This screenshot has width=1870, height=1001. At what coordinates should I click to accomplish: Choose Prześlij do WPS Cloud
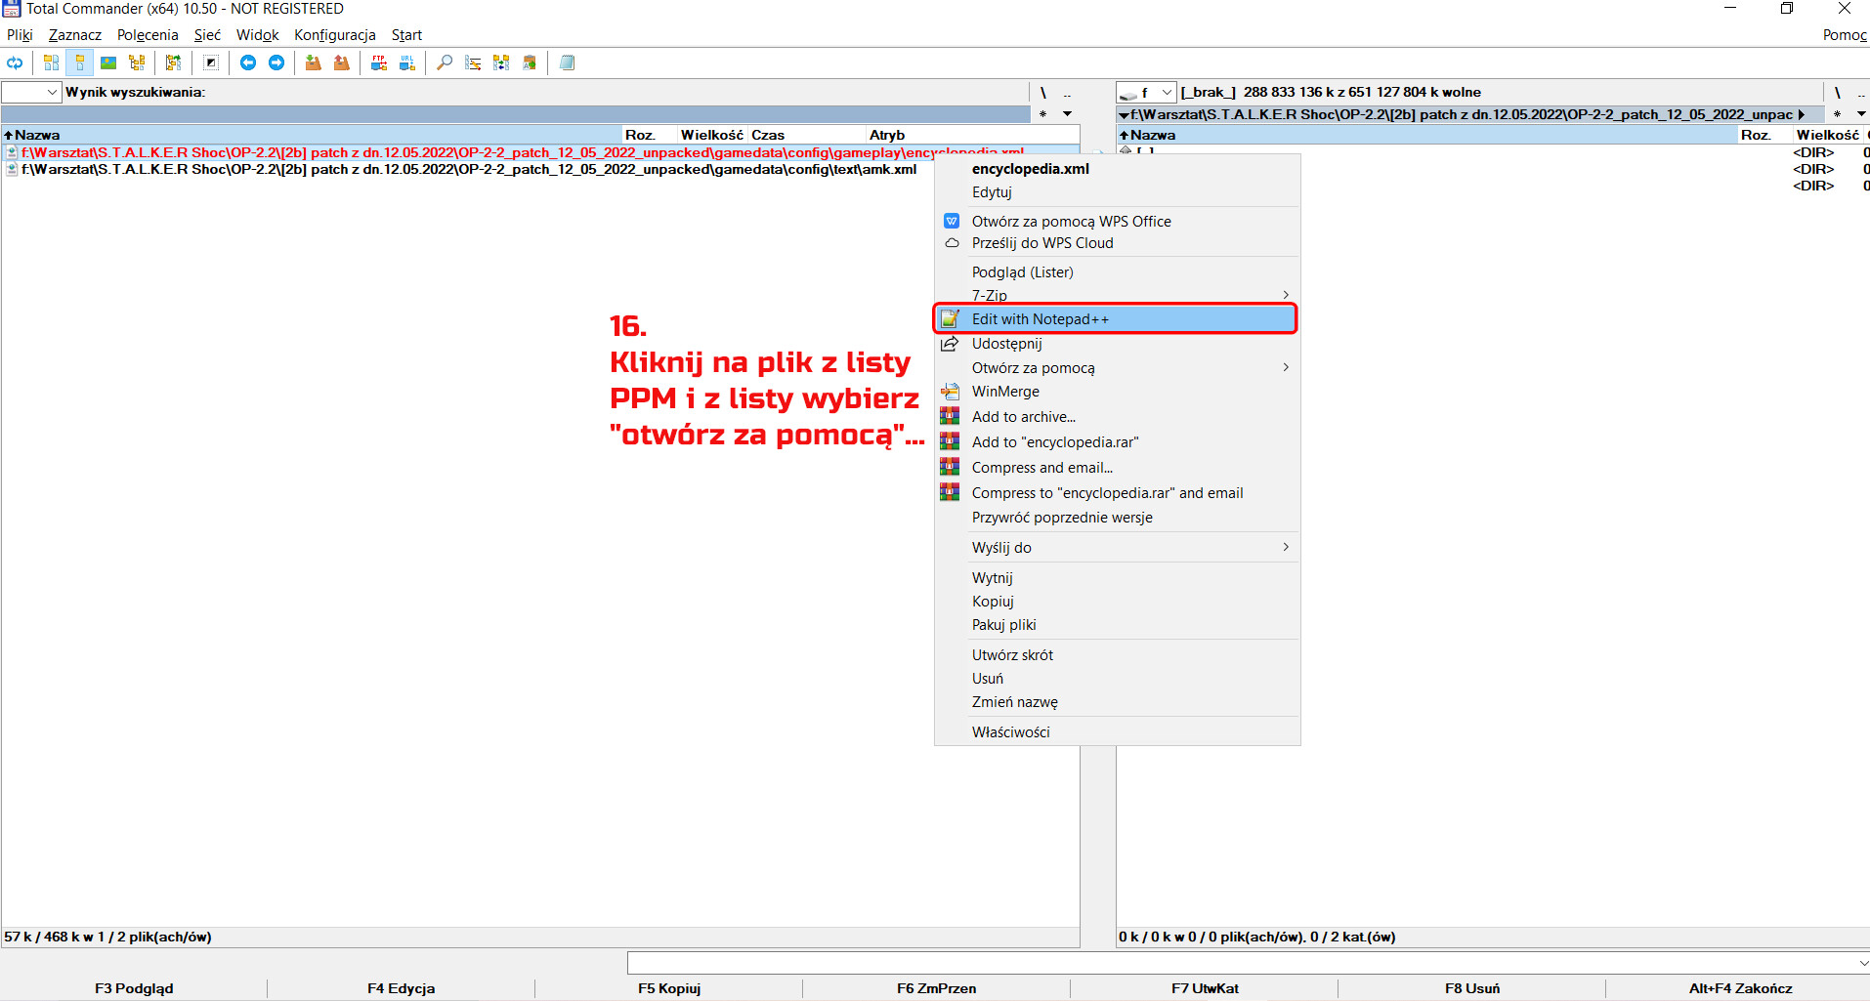(x=1116, y=243)
